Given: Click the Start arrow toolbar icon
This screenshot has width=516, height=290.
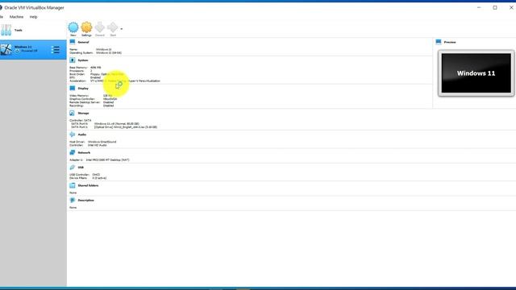Looking at the screenshot, I should click(113, 27).
